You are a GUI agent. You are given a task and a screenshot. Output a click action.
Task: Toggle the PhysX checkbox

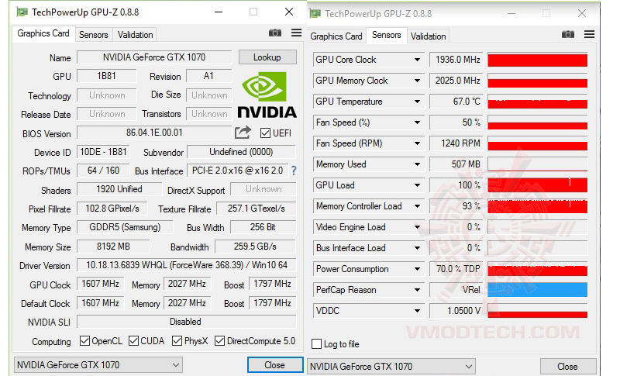click(177, 341)
